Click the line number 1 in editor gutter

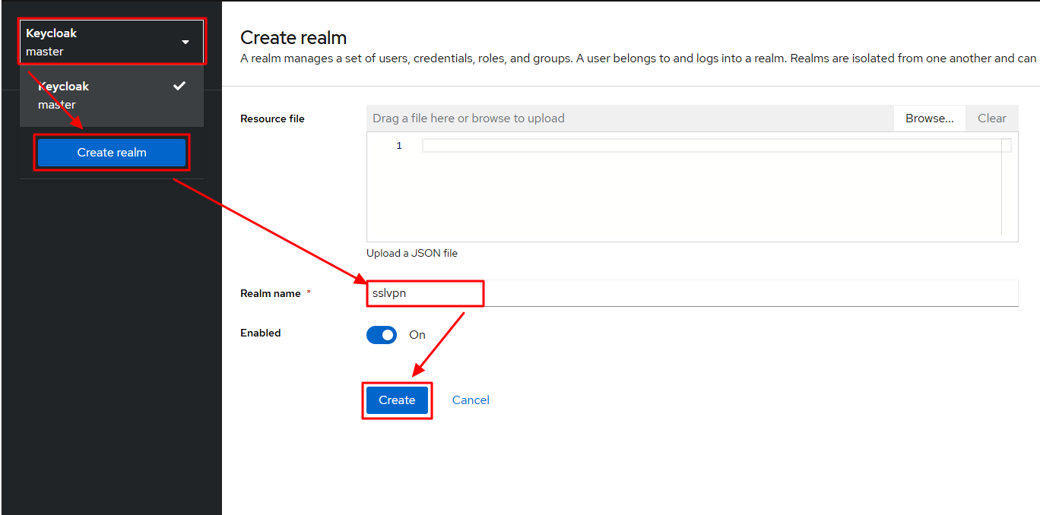point(399,146)
